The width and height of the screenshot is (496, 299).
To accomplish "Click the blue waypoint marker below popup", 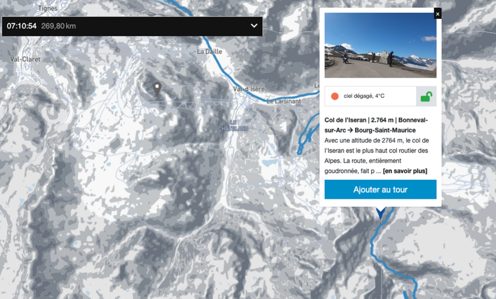I will pos(381,213).
